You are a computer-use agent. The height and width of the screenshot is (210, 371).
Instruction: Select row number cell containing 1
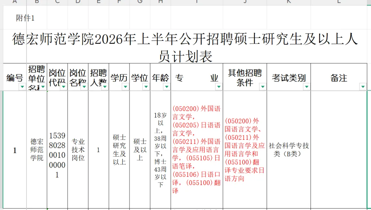15,150
